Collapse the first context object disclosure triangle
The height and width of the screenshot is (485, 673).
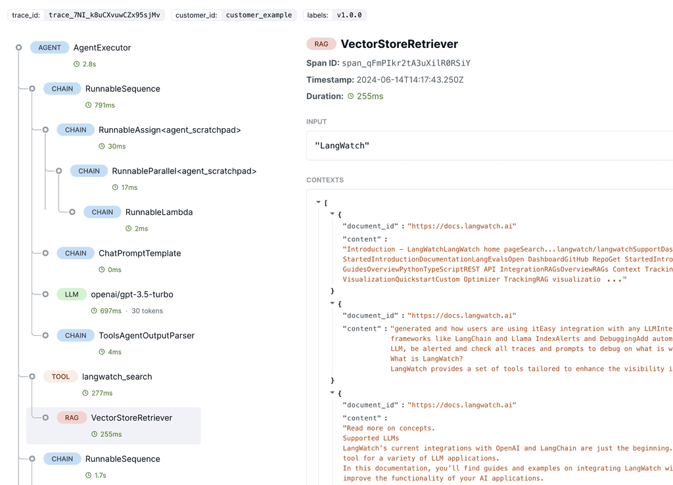[332, 214]
